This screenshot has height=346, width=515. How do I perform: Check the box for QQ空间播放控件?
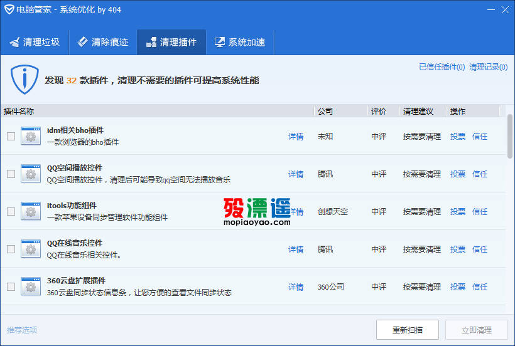[x=11, y=174]
